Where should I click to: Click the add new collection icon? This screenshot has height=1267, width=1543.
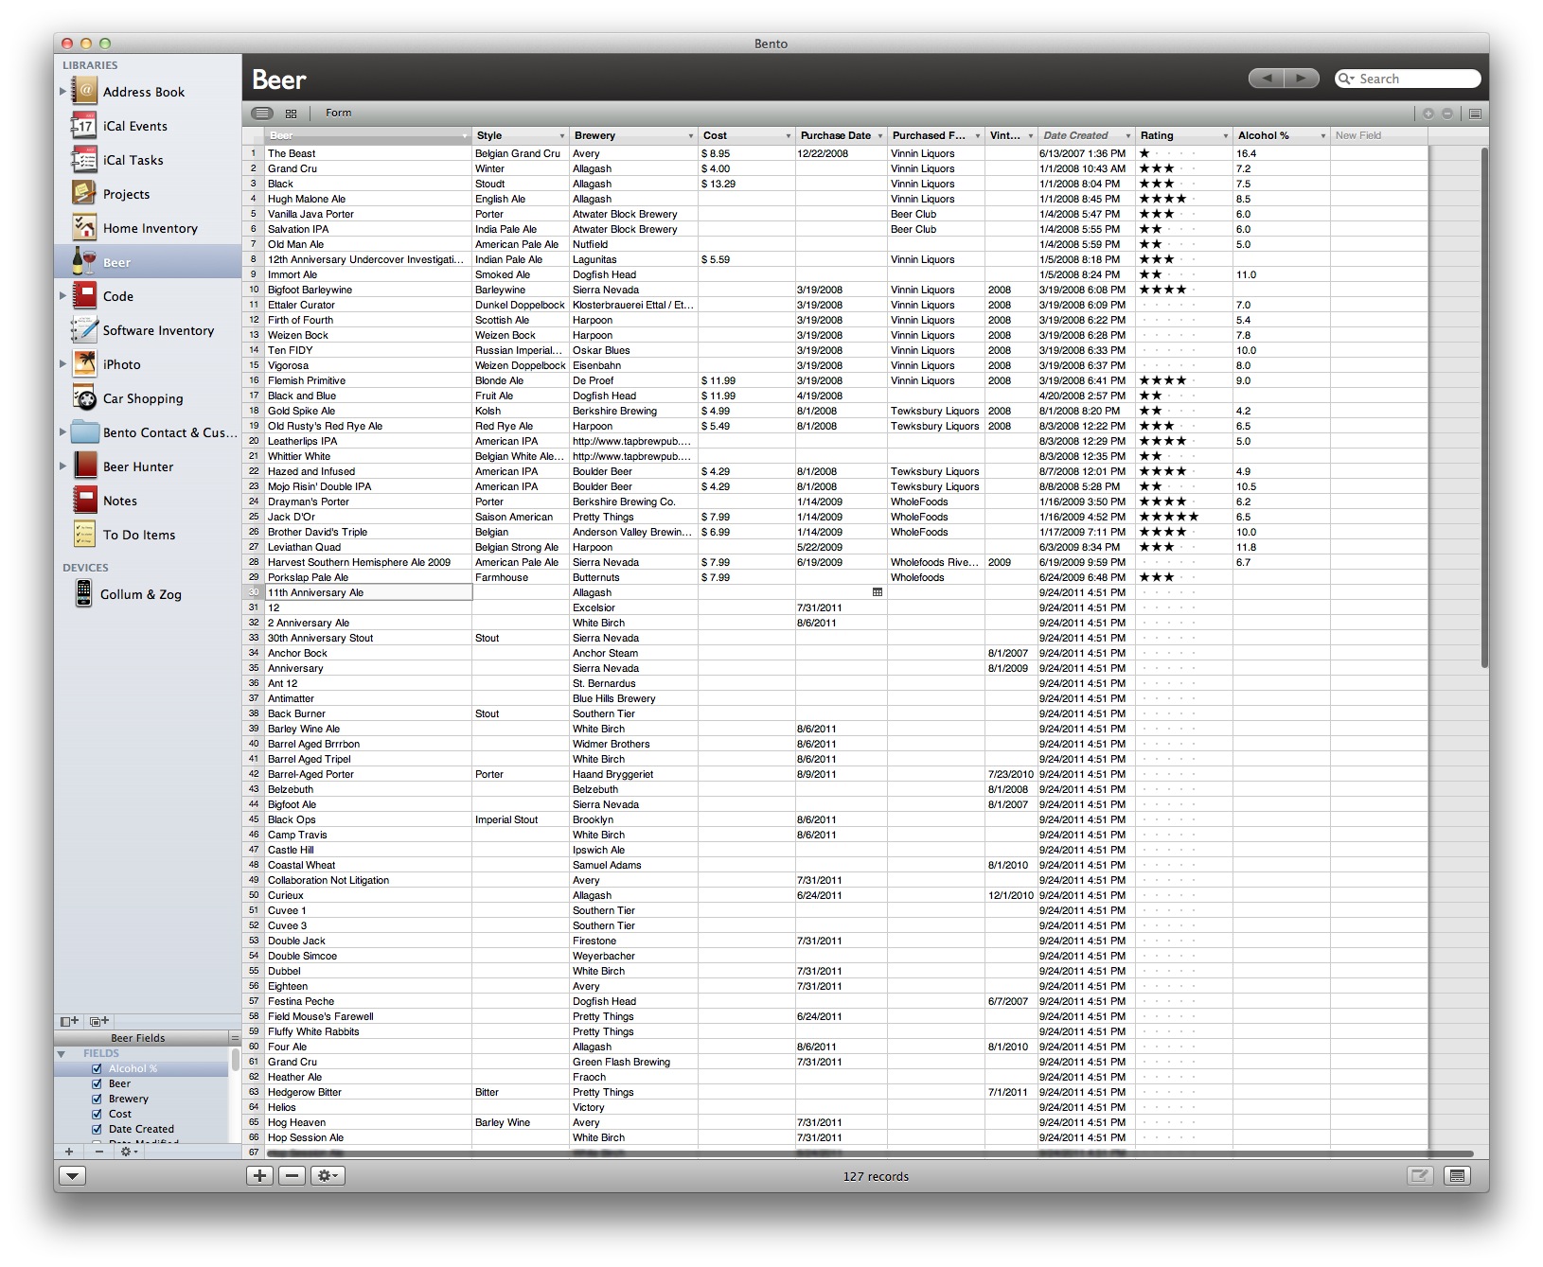click(x=99, y=1021)
